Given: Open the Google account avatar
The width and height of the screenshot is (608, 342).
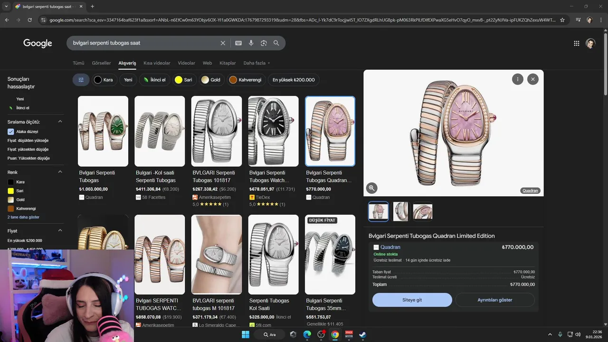Looking at the screenshot, I should 590,43.
